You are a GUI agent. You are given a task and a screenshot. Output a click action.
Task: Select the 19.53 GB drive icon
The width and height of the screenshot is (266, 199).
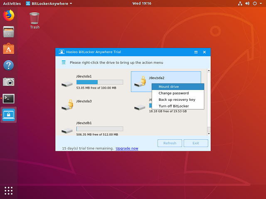[x=140, y=107]
